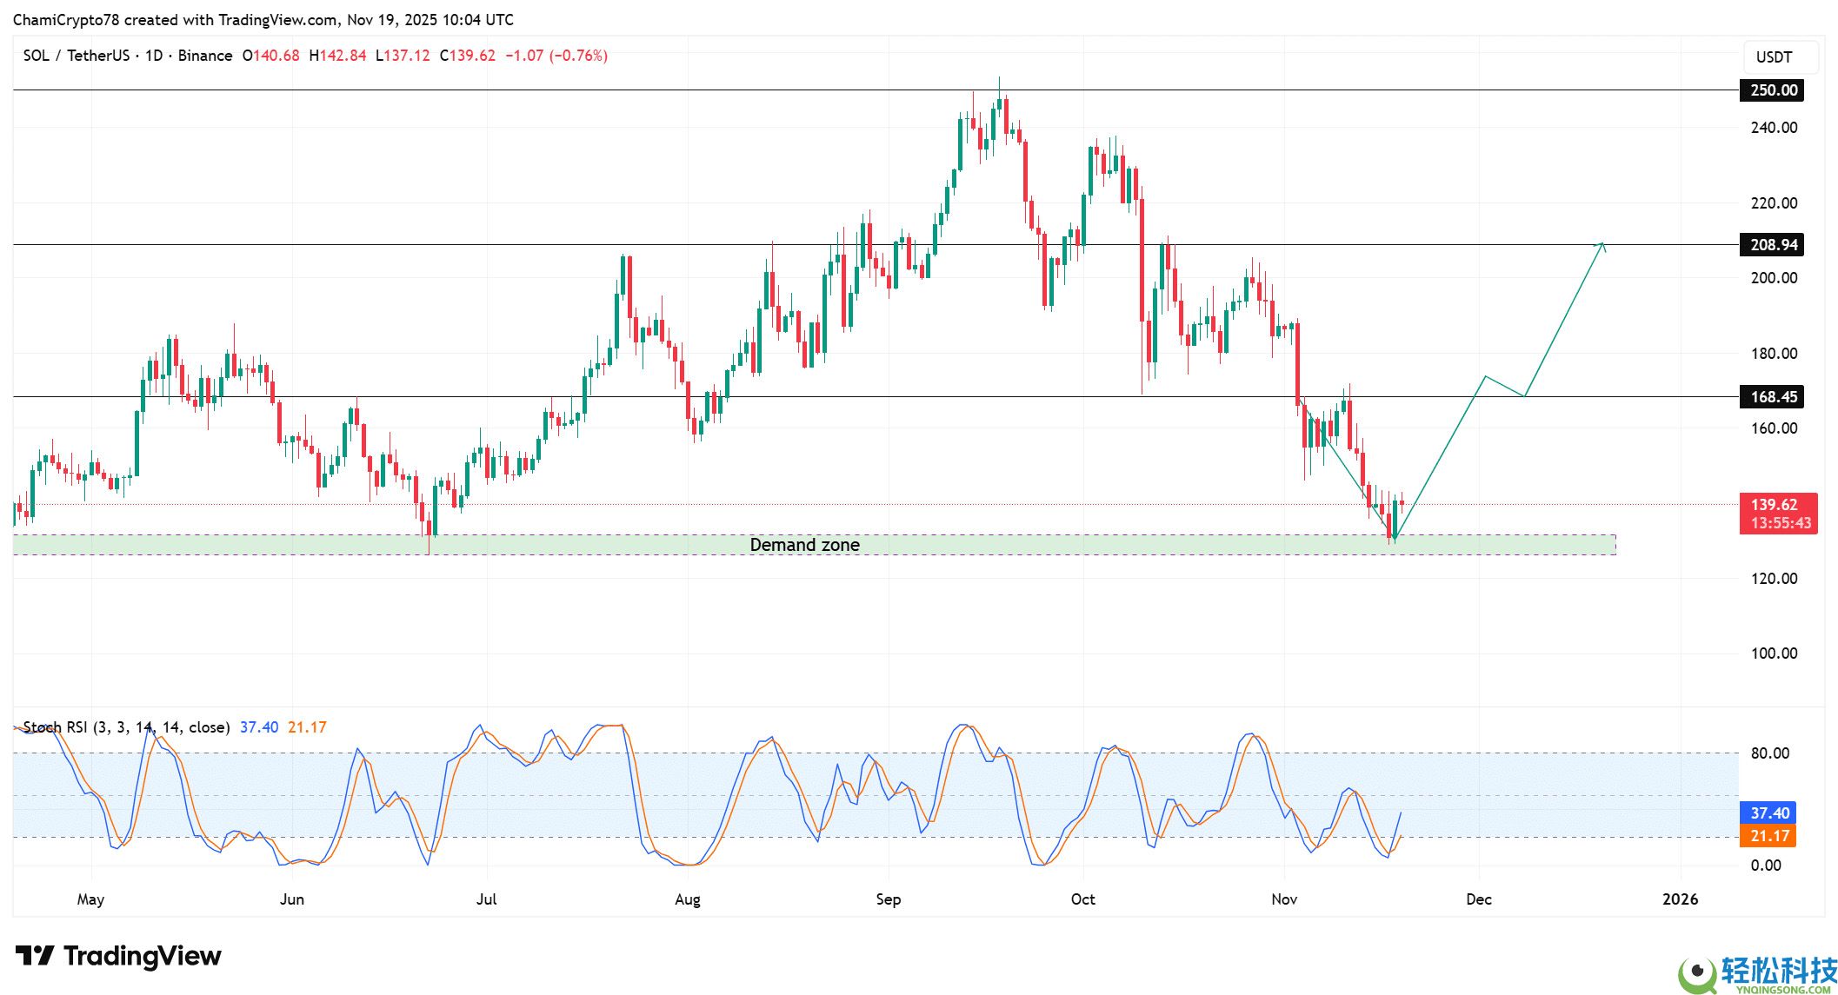Screen dimensions: 1838x995
Task: Click the Sep month axis label
Action: (888, 899)
